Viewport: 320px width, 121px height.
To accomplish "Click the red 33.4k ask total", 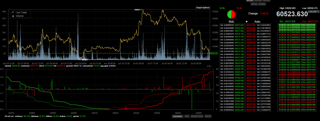I will point(239,8).
